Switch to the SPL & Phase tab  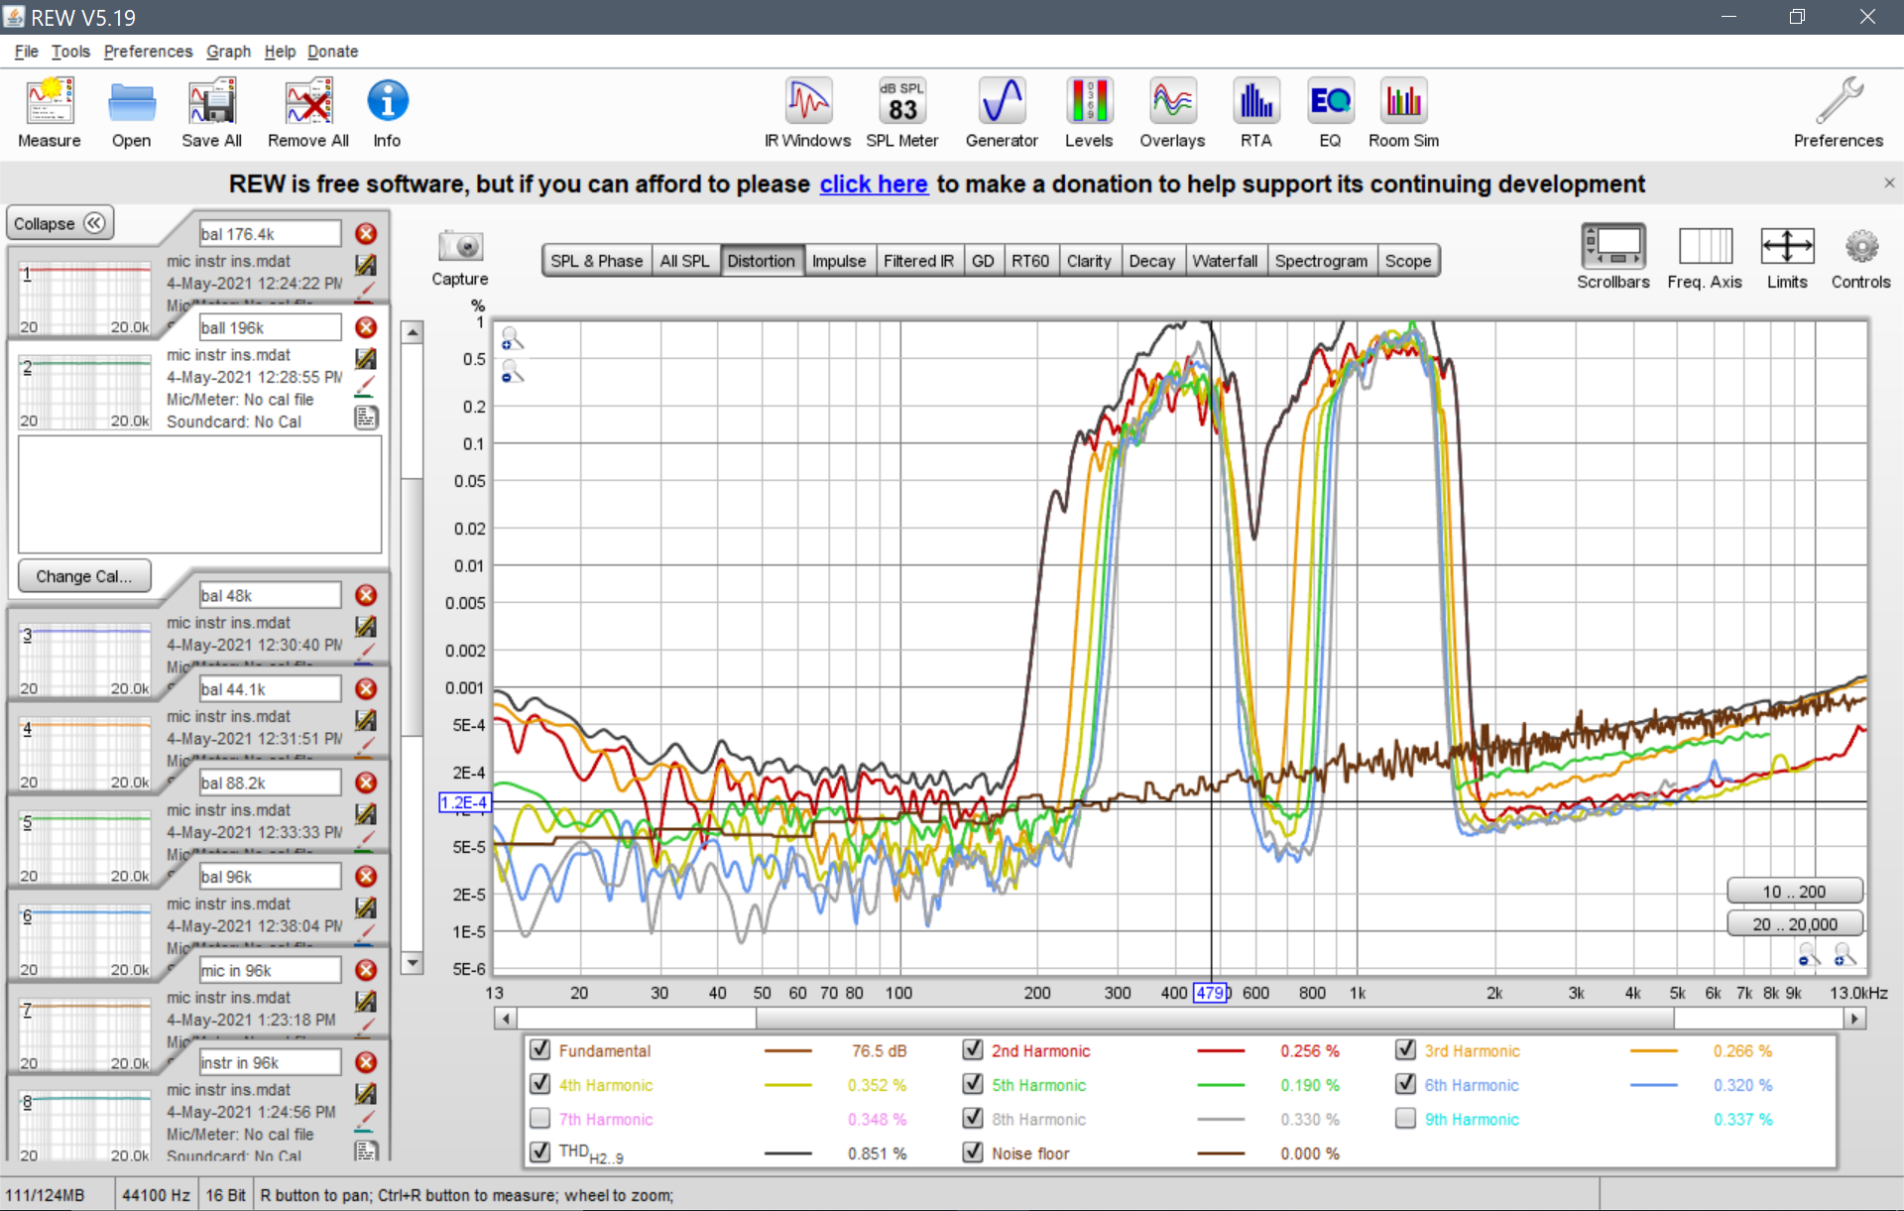tap(597, 261)
